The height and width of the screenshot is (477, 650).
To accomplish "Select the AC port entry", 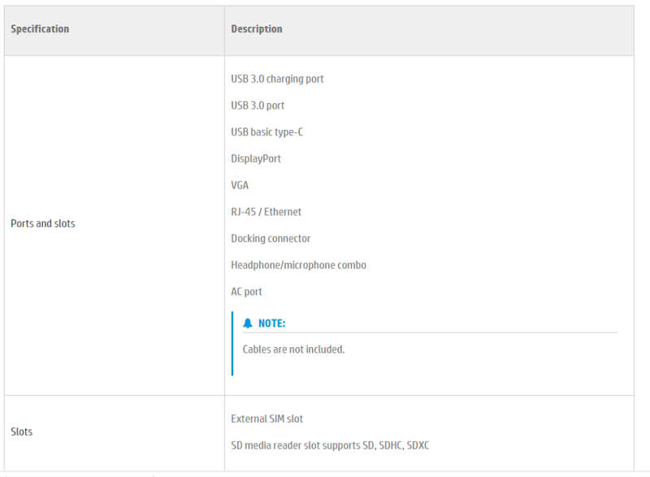I will click(x=246, y=292).
